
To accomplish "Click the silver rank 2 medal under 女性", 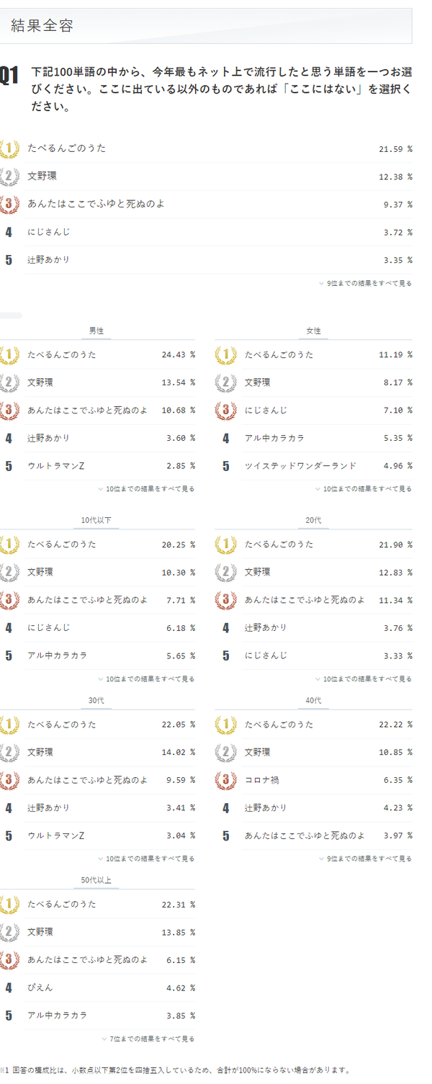I will 225,382.
